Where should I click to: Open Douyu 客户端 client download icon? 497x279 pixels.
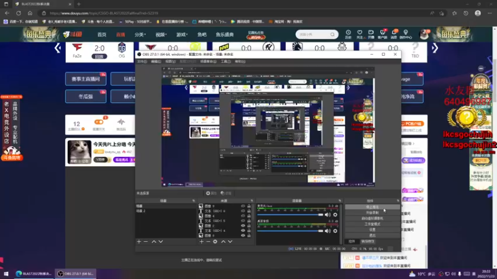(x=382, y=35)
